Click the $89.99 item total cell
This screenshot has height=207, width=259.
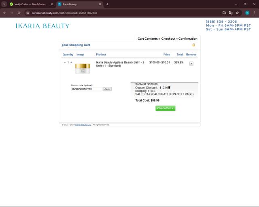pyautogui.click(x=178, y=62)
